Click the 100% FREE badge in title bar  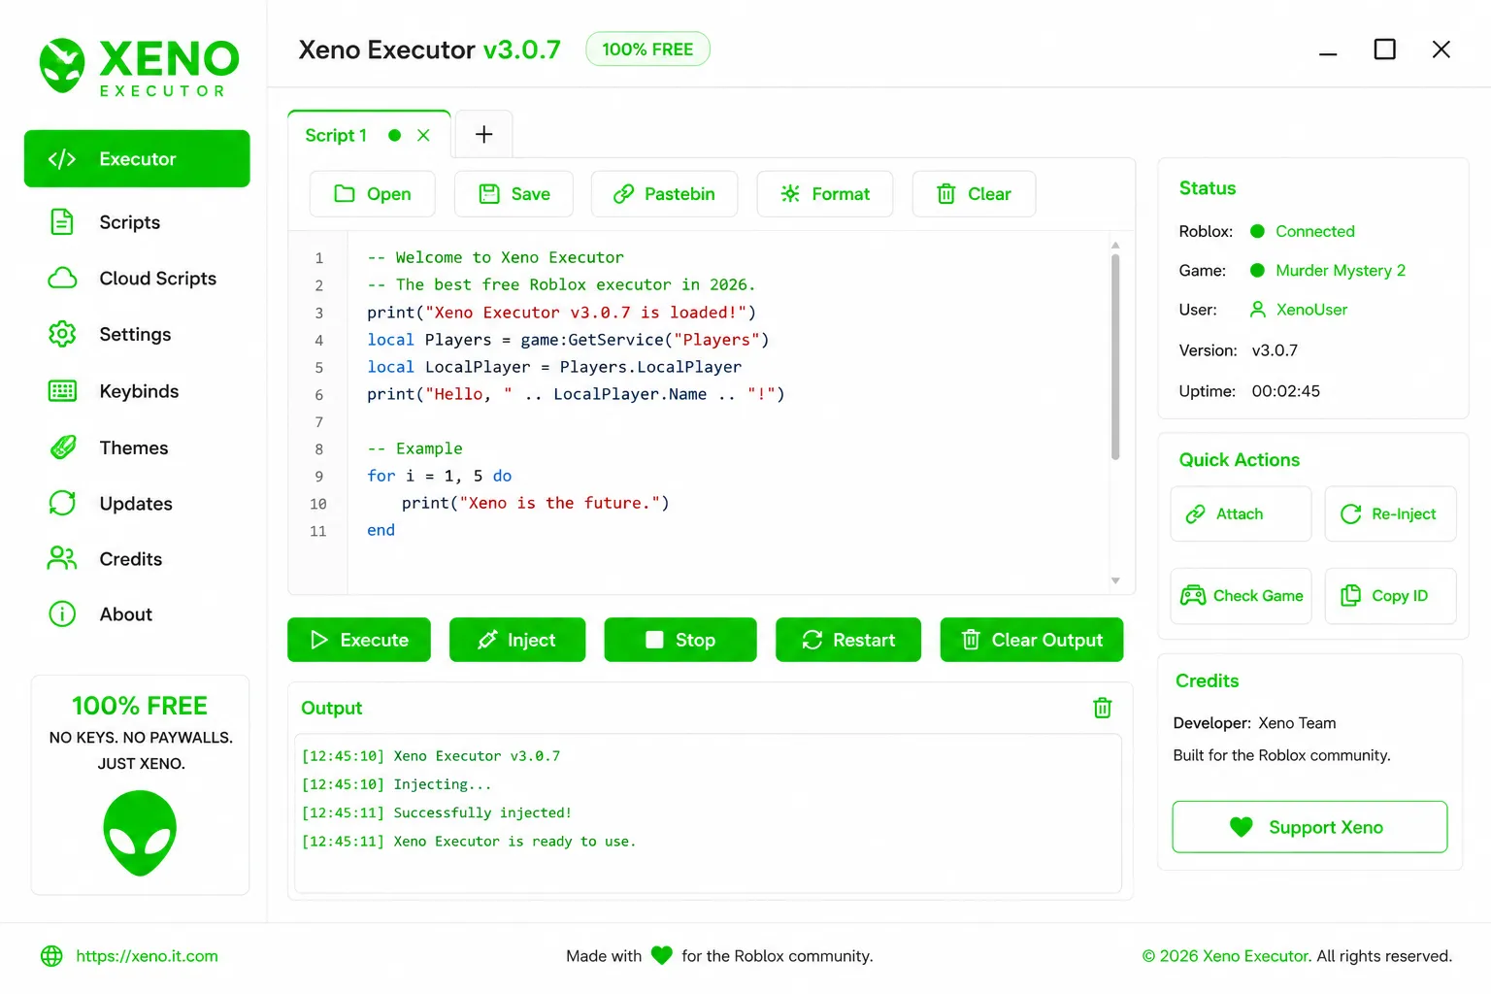pyautogui.click(x=647, y=49)
